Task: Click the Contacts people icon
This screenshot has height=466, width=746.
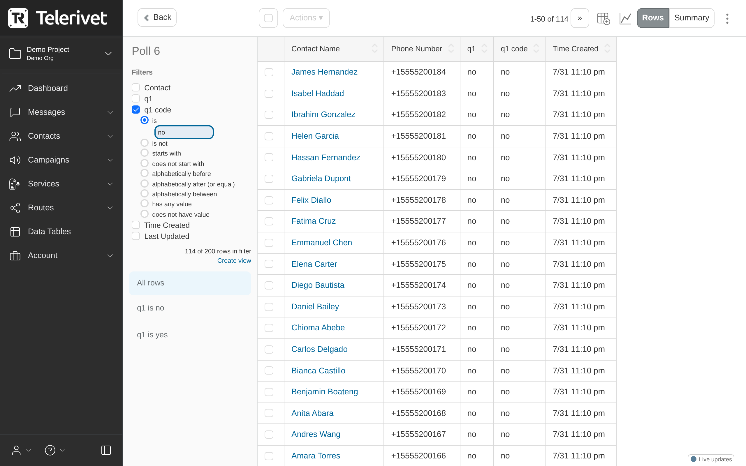Action: pos(15,136)
